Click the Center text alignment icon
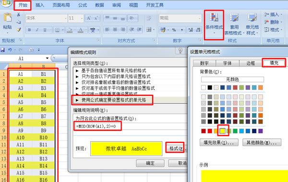This screenshot has height=182, width=288. (115, 30)
